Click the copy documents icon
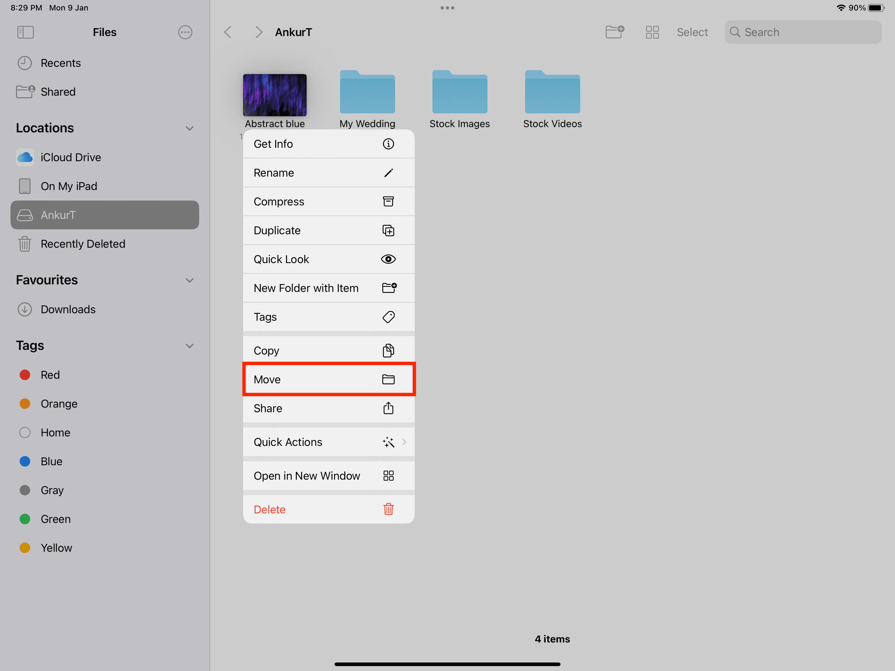The image size is (895, 671). [x=389, y=351]
